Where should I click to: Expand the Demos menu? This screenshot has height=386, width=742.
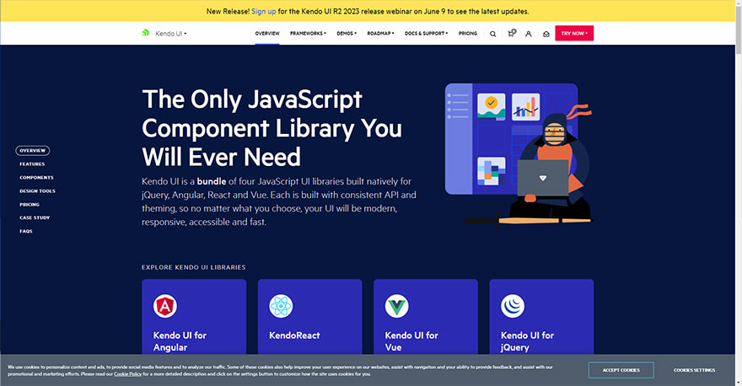(347, 34)
